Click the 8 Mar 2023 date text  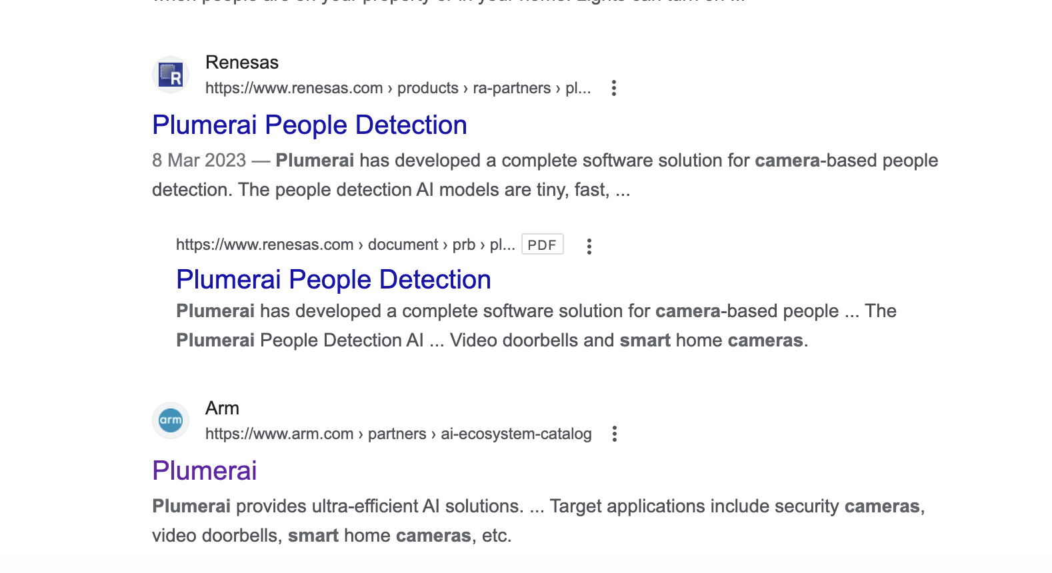coord(199,161)
